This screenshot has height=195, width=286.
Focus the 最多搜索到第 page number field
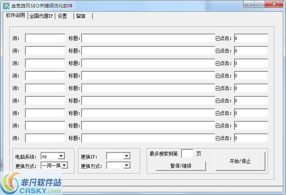pyautogui.click(x=187, y=154)
